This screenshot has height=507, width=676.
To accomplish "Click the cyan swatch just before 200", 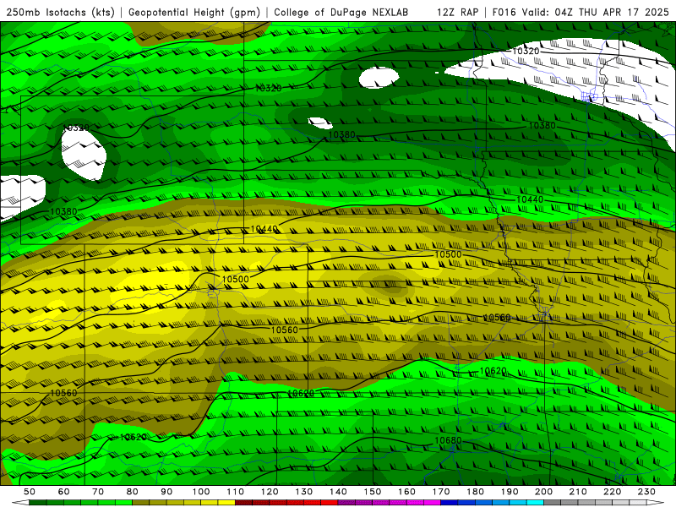I will pyautogui.click(x=535, y=503).
